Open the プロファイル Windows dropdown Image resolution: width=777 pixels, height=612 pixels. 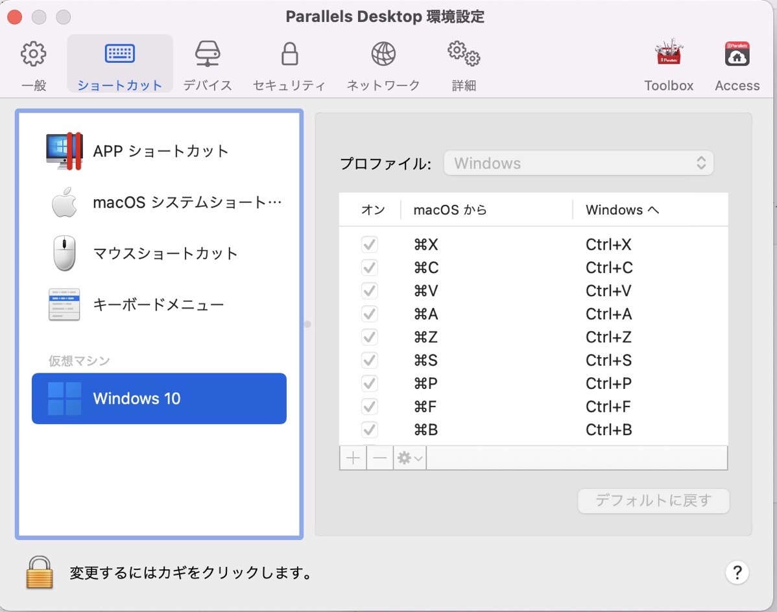coord(579,163)
